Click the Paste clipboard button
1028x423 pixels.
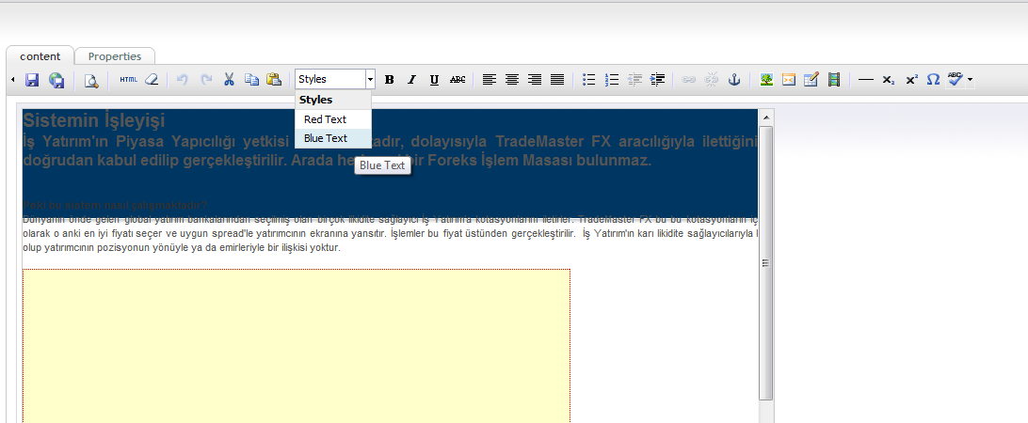(274, 80)
